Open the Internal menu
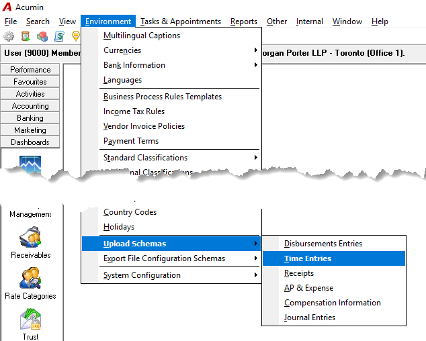This screenshot has width=426, height=341. tap(310, 21)
